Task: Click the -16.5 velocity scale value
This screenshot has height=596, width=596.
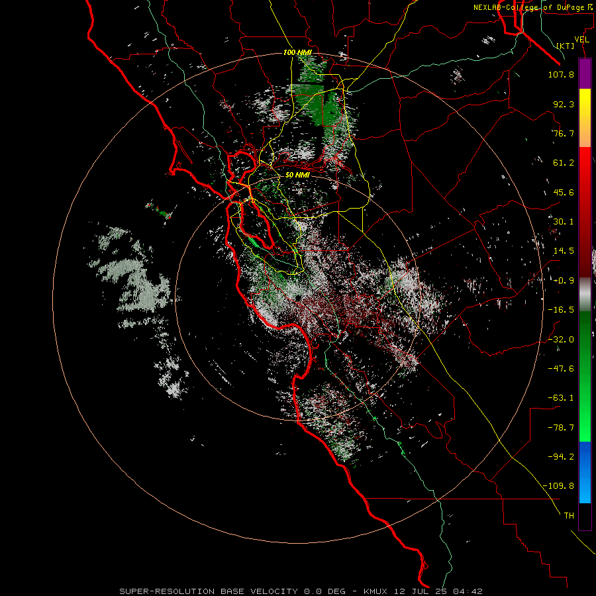Action: pos(561,310)
